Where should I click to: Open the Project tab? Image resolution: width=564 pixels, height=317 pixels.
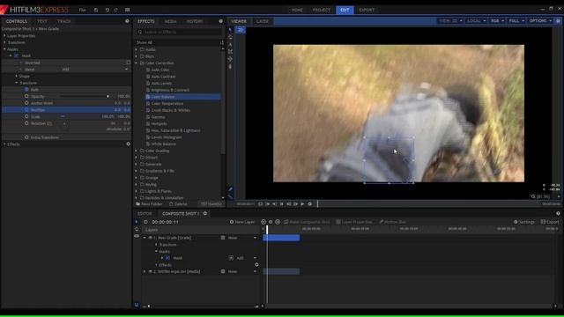(x=321, y=10)
